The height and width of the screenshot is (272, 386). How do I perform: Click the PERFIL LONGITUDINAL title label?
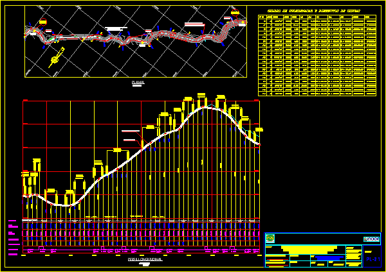(144, 259)
